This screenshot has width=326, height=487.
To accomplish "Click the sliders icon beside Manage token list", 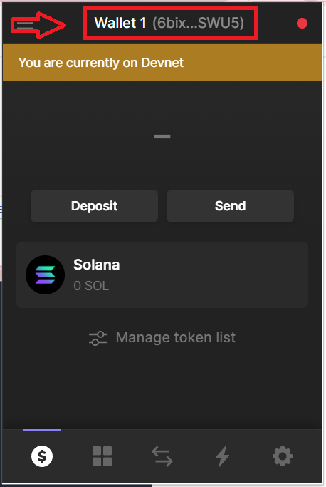I will (x=98, y=338).
